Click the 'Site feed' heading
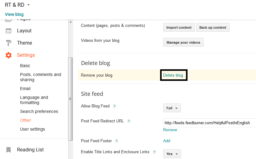256x159 pixels. click(92, 94)
